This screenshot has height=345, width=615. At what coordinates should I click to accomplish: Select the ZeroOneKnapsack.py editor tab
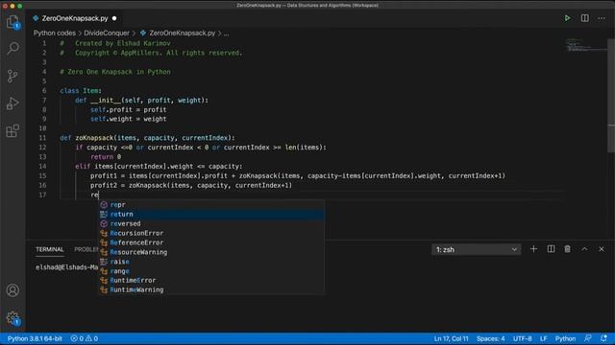pyautogui.click(x=75, y=18)
